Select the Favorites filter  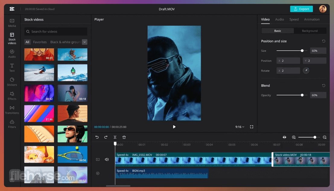[40, 42]
